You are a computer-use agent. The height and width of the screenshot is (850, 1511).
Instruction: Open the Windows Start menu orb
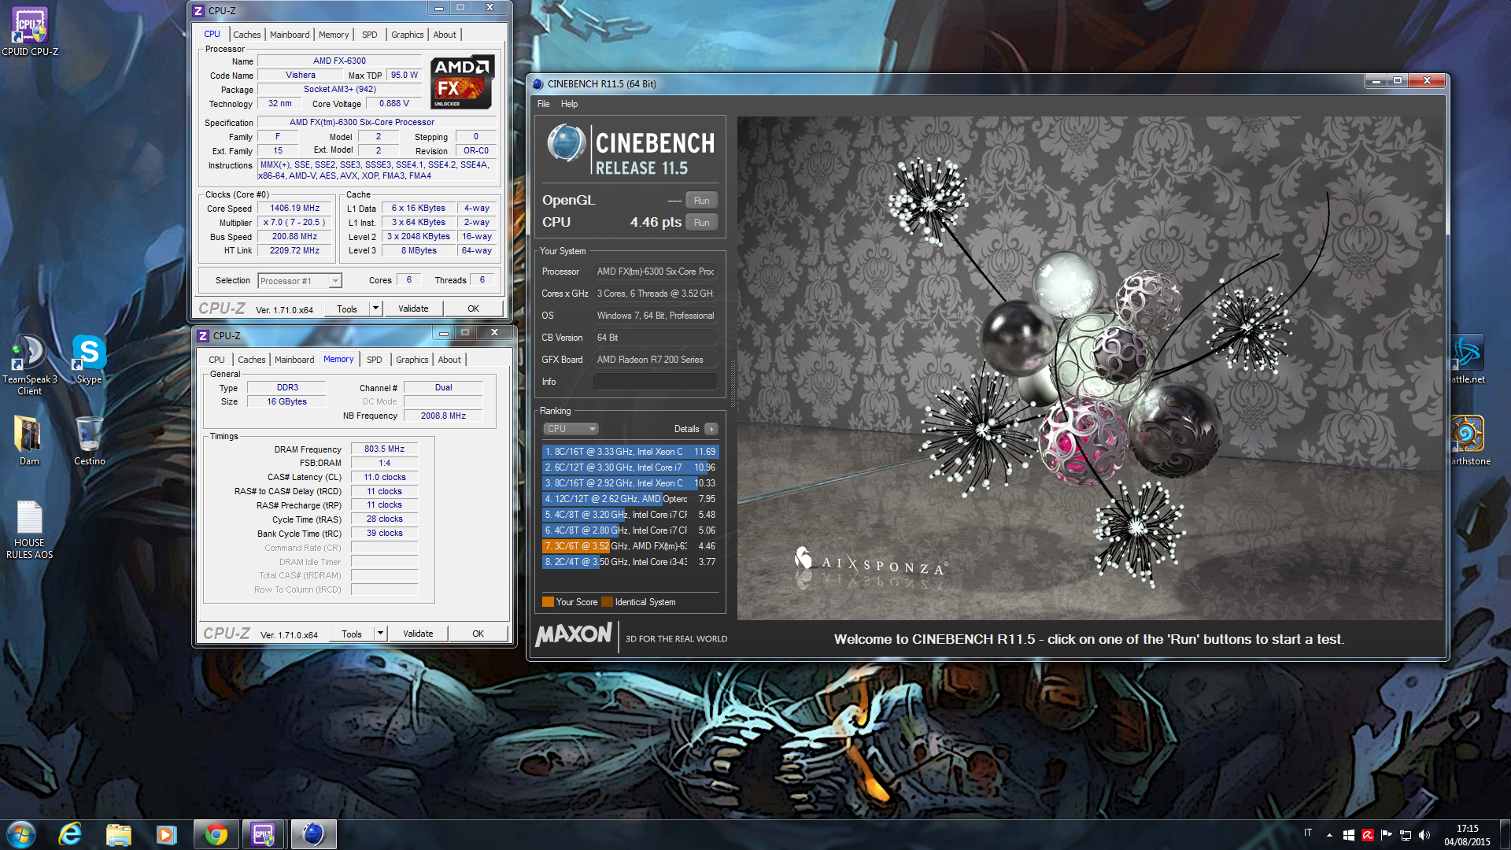tap(21, 834)
